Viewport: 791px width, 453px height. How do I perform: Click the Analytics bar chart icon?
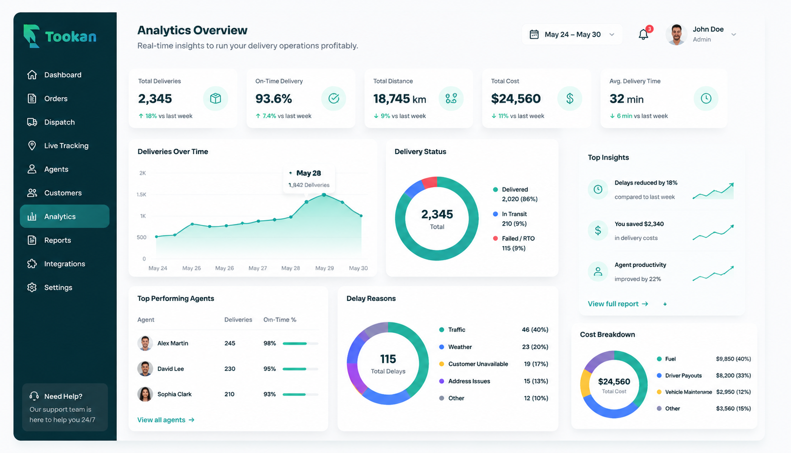click(32, 216)
